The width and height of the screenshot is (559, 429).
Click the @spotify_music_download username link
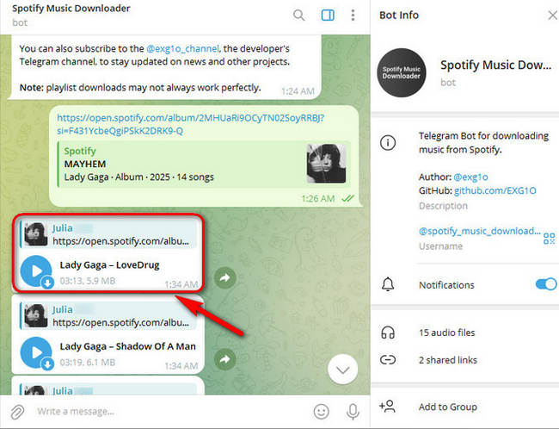click(x=480, y=231)
